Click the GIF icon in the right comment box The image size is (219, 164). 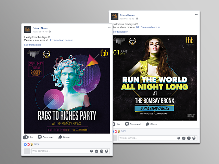(x=189, y=138)
